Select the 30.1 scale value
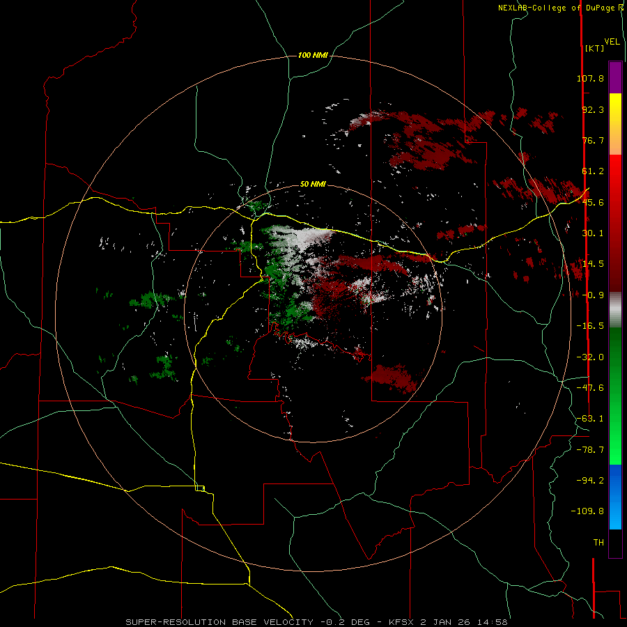 point(593,233)
